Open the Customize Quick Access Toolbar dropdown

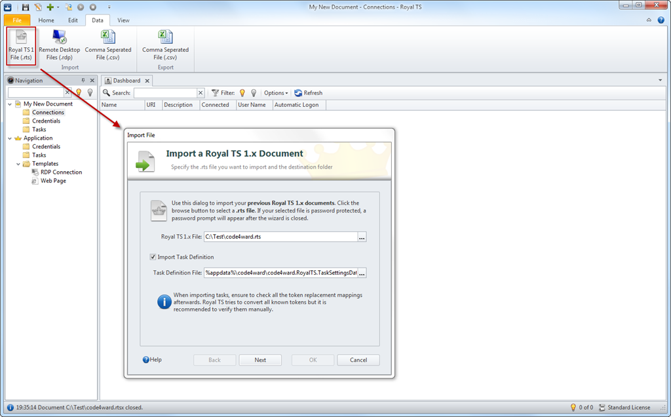click(x=109, y=7)
